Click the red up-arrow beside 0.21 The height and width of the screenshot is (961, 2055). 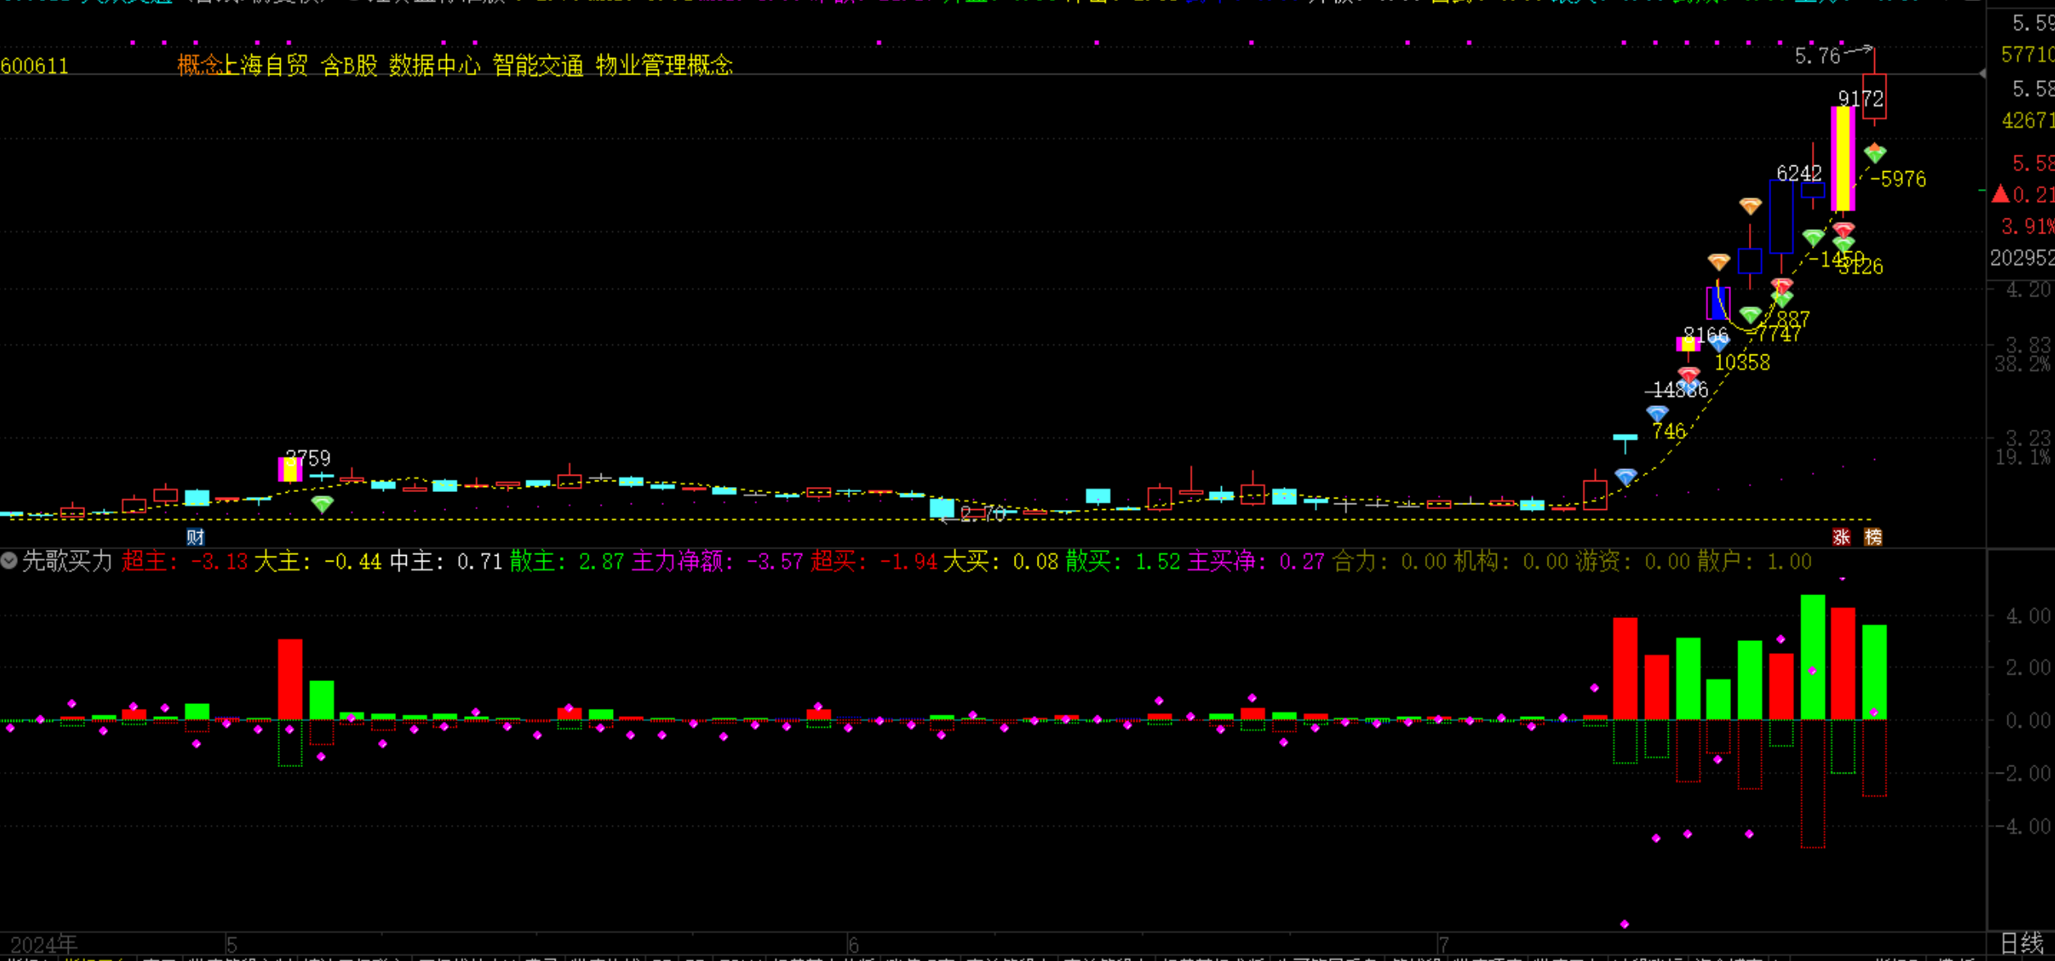2000,194
